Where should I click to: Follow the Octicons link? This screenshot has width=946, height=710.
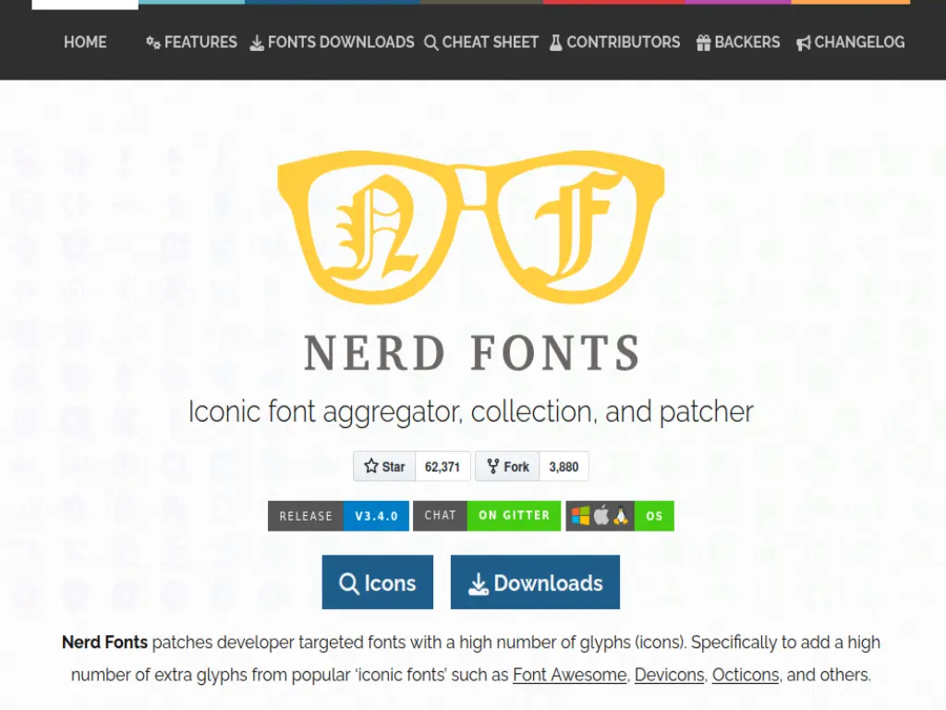tap(746, 675)
